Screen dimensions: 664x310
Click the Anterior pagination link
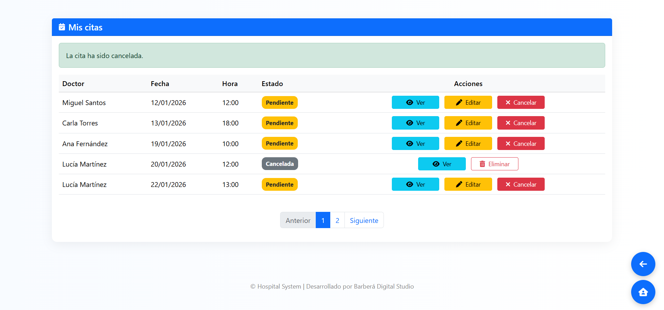pyautogui.click(x=298, y=220)
